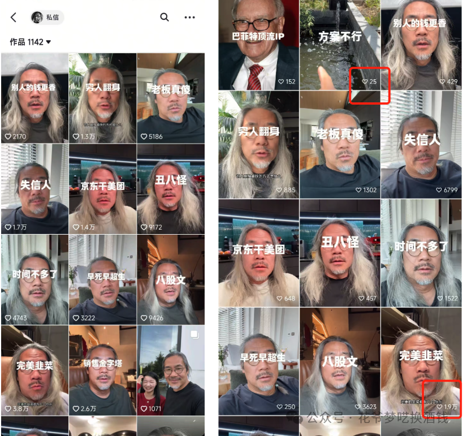Open 八股文 video with 9426 likes

click(171, 280)
